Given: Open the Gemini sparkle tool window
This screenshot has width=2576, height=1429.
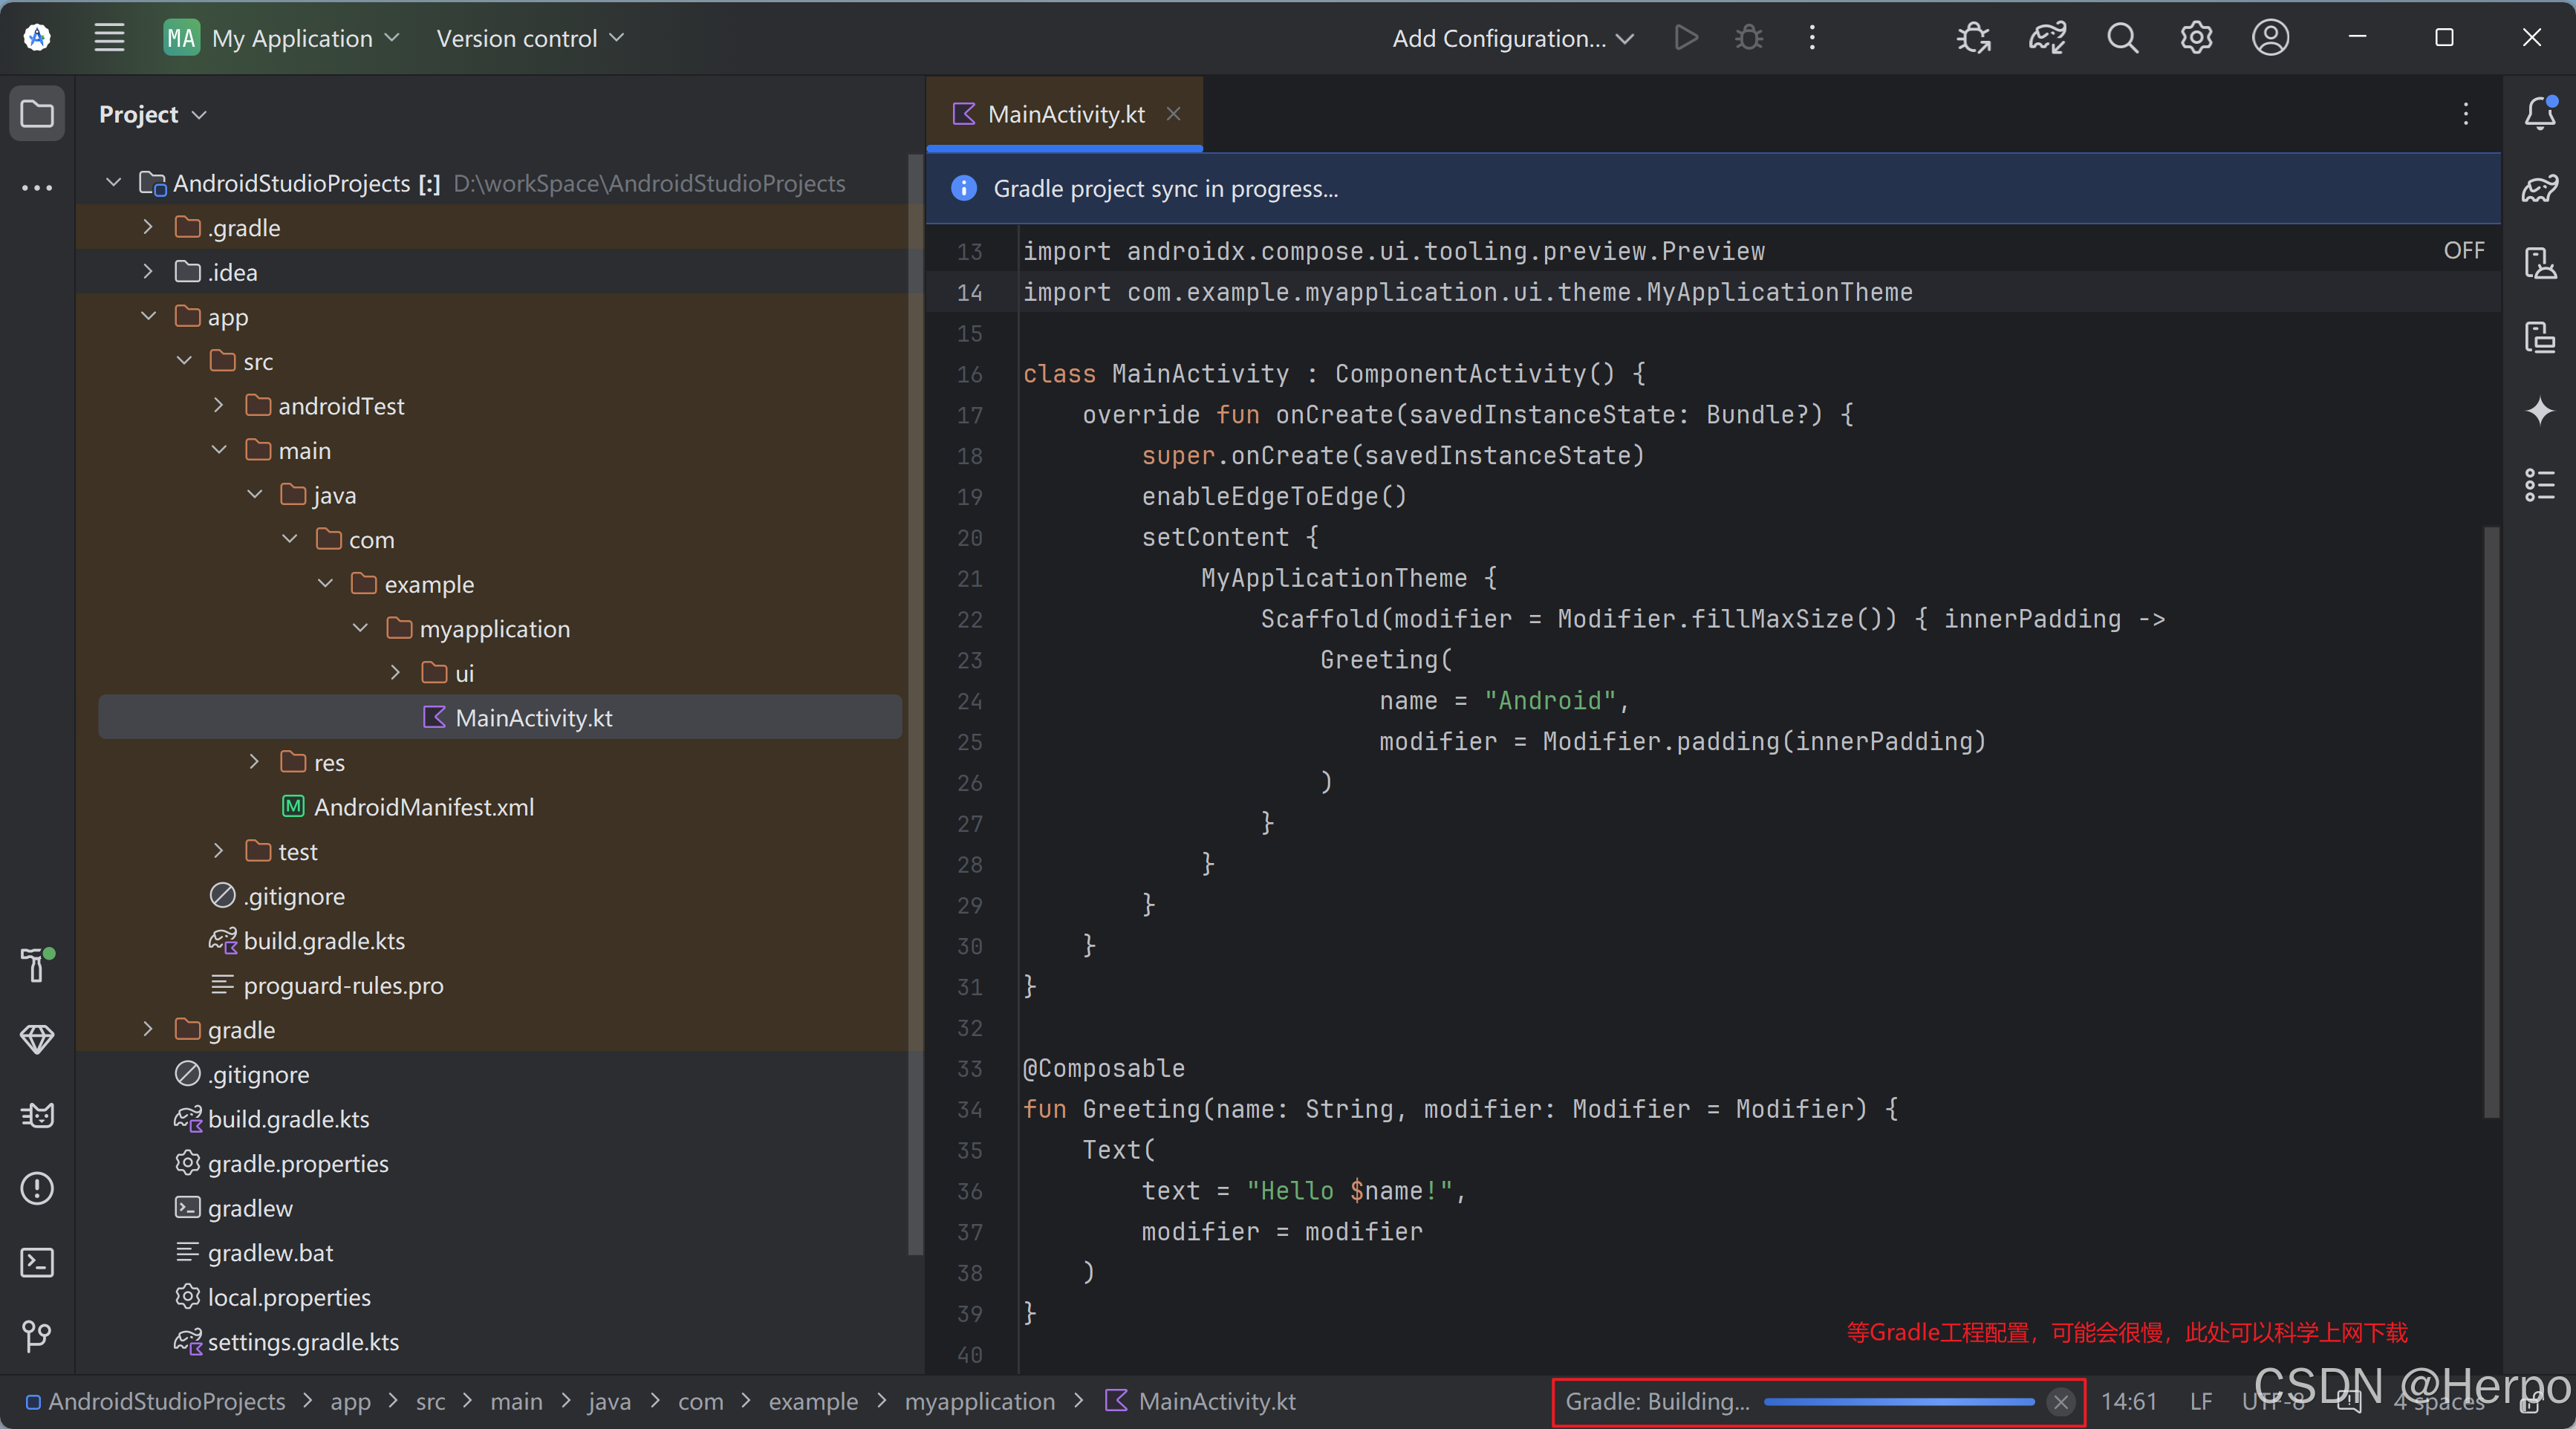Looking at the screenshot, I should 2539,411.
